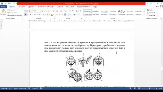Switch to РАЗМЕТКА СТРАНИЦЫ tab
Screen dimensions: 163x92
[x=46, y=7]
